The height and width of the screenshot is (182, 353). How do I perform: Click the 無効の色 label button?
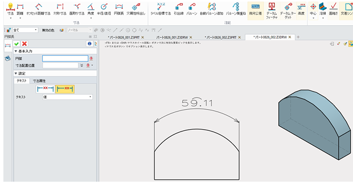(x=48, y=30)
